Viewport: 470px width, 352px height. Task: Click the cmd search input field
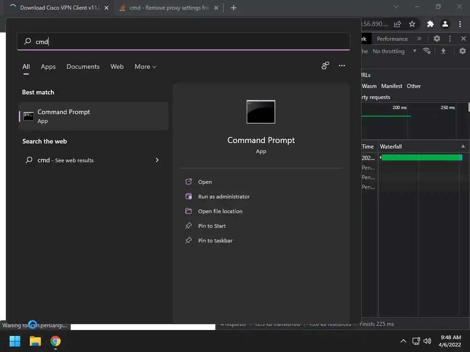point(184,41)
